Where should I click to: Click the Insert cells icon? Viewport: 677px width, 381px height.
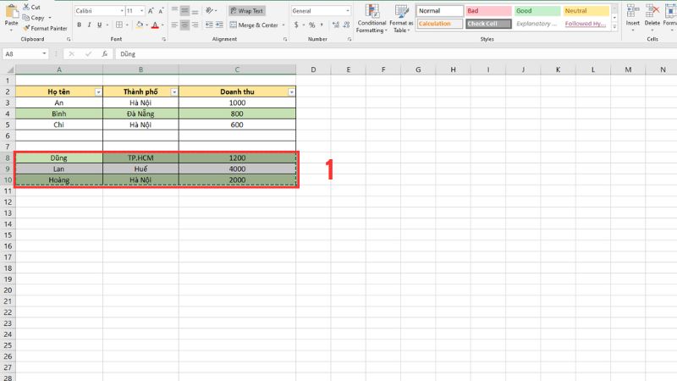(x=633, y=12)
